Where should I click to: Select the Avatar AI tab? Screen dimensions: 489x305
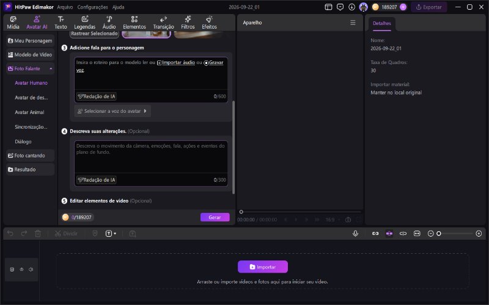point(37,23)
